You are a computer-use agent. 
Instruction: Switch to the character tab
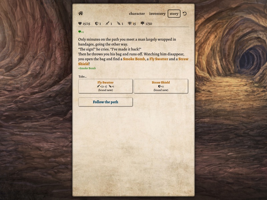tap(137, 14)
